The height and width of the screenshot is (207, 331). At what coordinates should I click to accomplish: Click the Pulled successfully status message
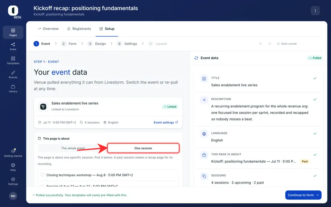(x=81, y=195)
